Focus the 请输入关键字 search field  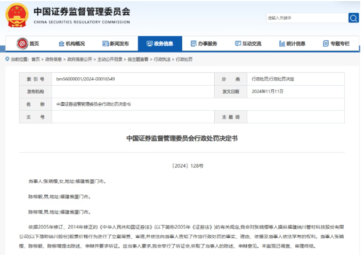tap(306, 18)
